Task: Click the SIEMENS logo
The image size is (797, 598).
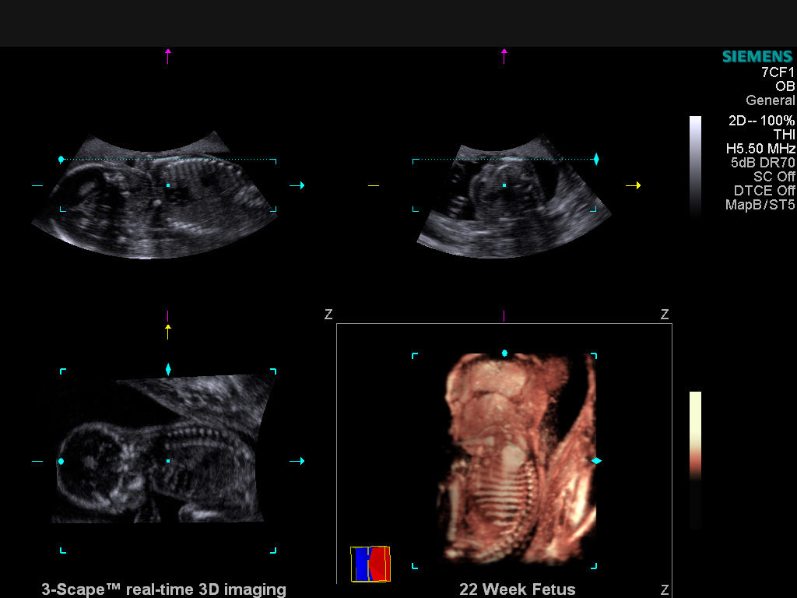Action: [757, 56]
